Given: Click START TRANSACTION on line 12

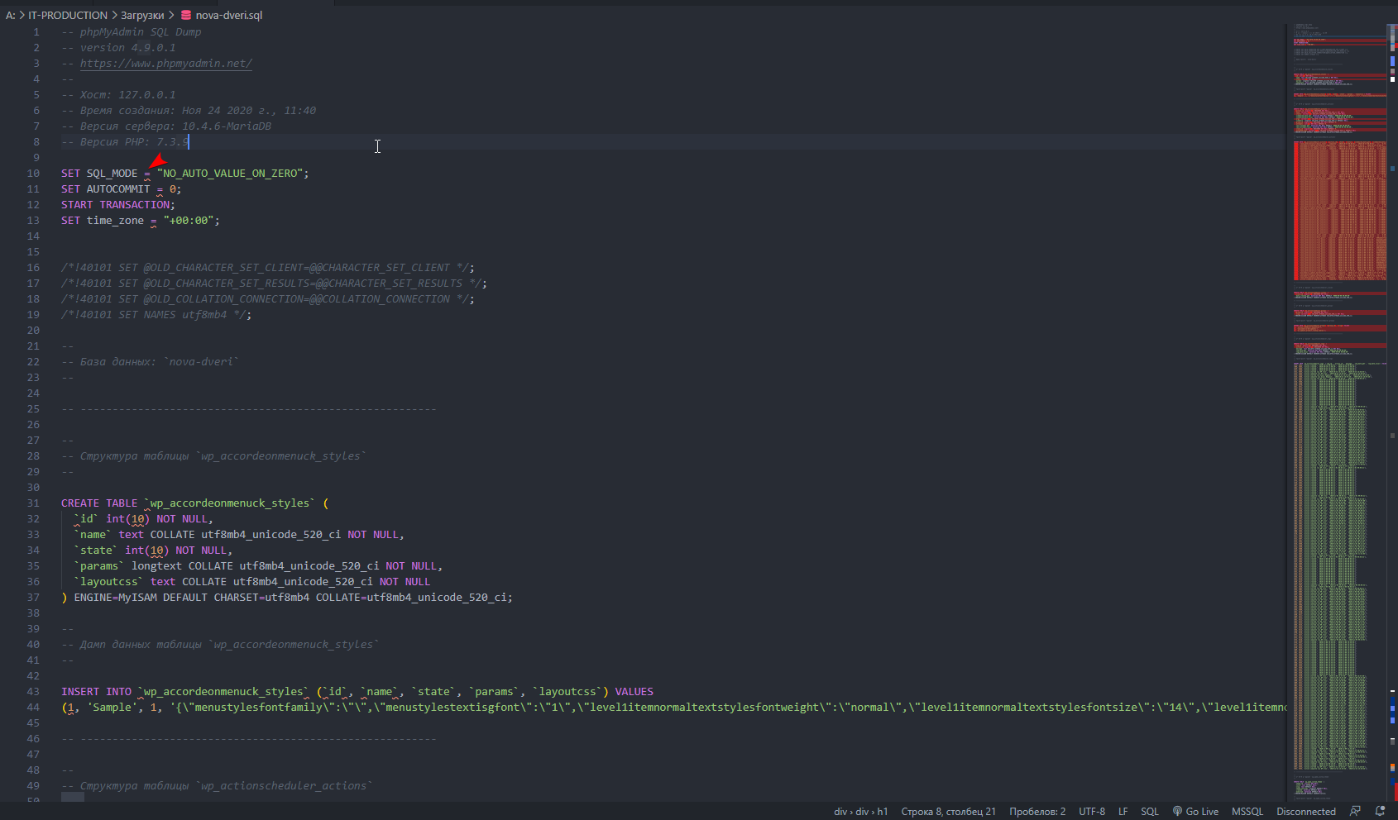Looking at the screenshot, I should [x=116, y=204].
